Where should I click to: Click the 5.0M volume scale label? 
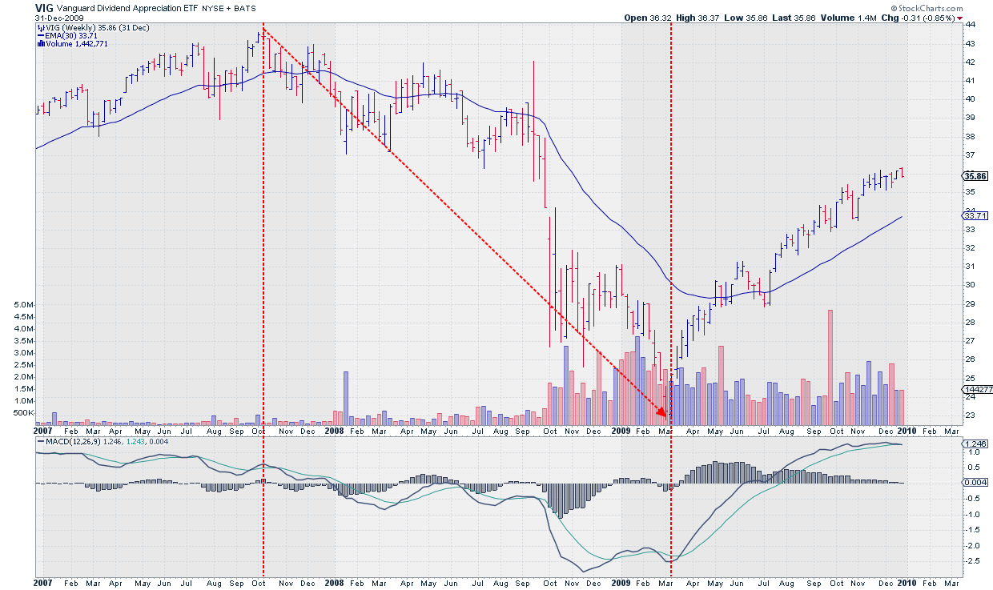pyautogui.click(x=22, y=305)
